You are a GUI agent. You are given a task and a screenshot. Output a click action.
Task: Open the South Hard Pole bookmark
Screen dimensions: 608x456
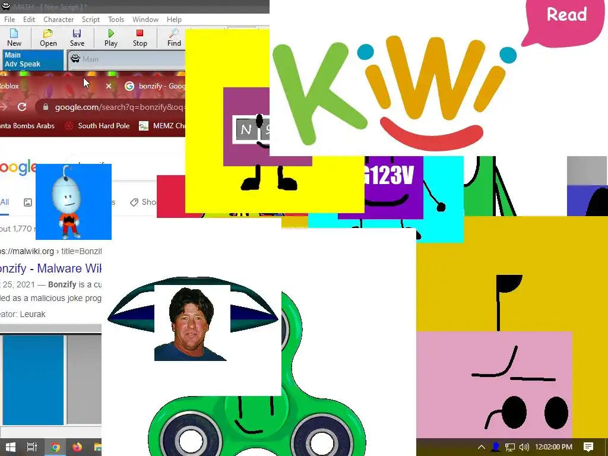98,126
